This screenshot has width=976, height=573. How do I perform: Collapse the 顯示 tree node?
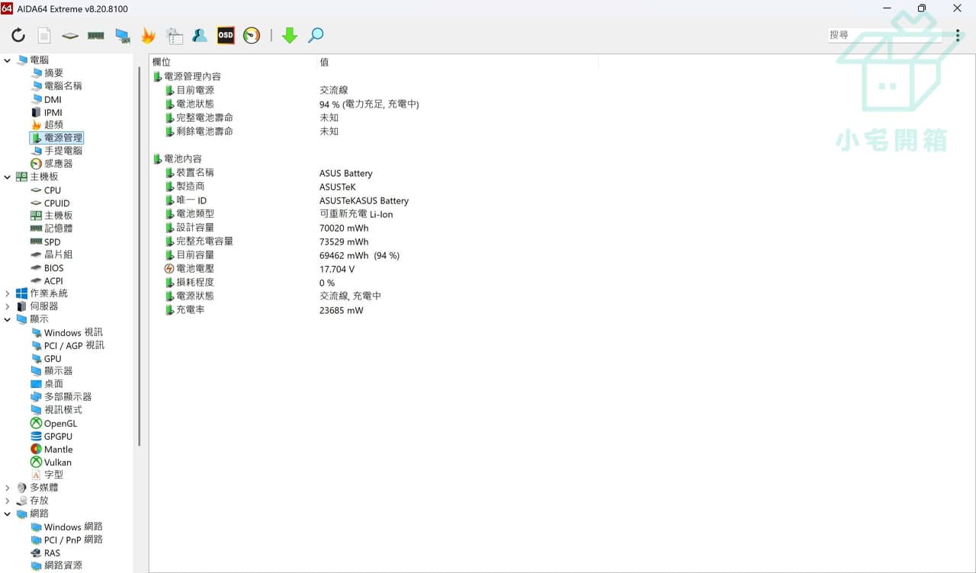pyautogui.click(x=8, y=319)
